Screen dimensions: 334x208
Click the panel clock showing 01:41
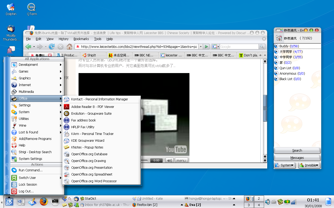tap(313, 200)
